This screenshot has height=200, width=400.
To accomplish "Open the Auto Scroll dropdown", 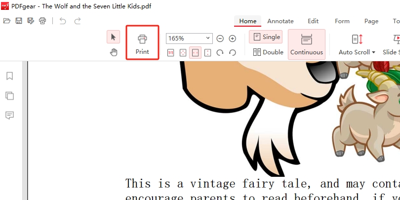I will tap(357, 44).
